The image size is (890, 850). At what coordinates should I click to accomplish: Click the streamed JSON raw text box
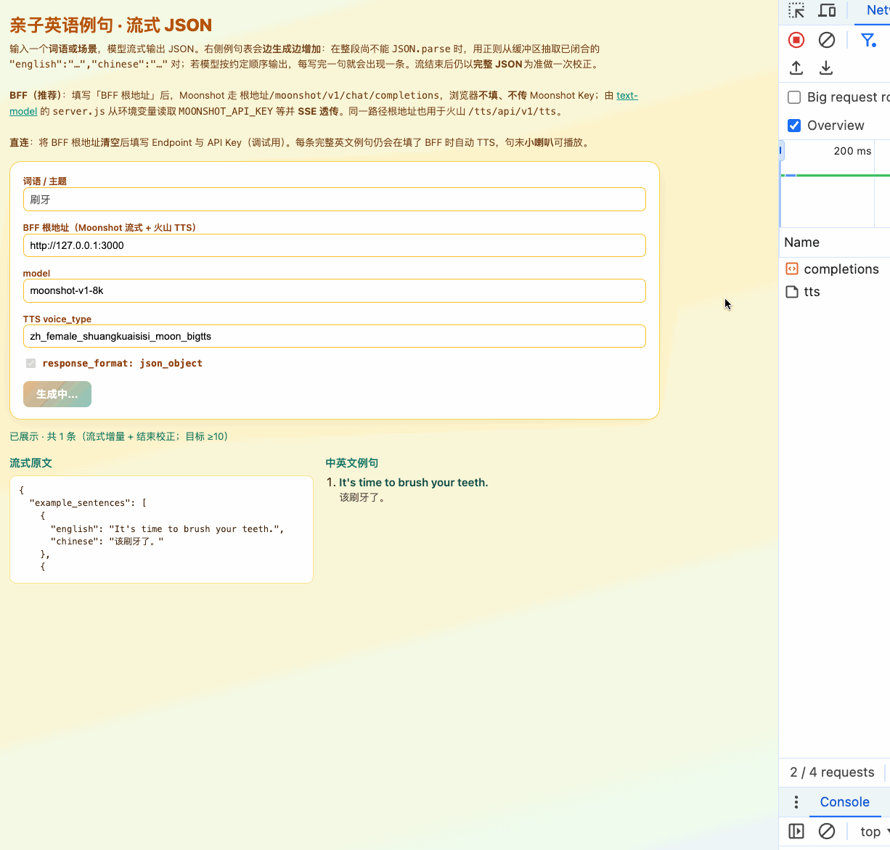(x=161, y=529)
